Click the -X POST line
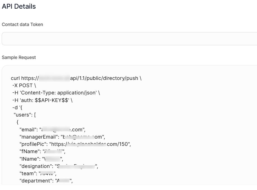257x190 pixels. click(x=24, y=85)
